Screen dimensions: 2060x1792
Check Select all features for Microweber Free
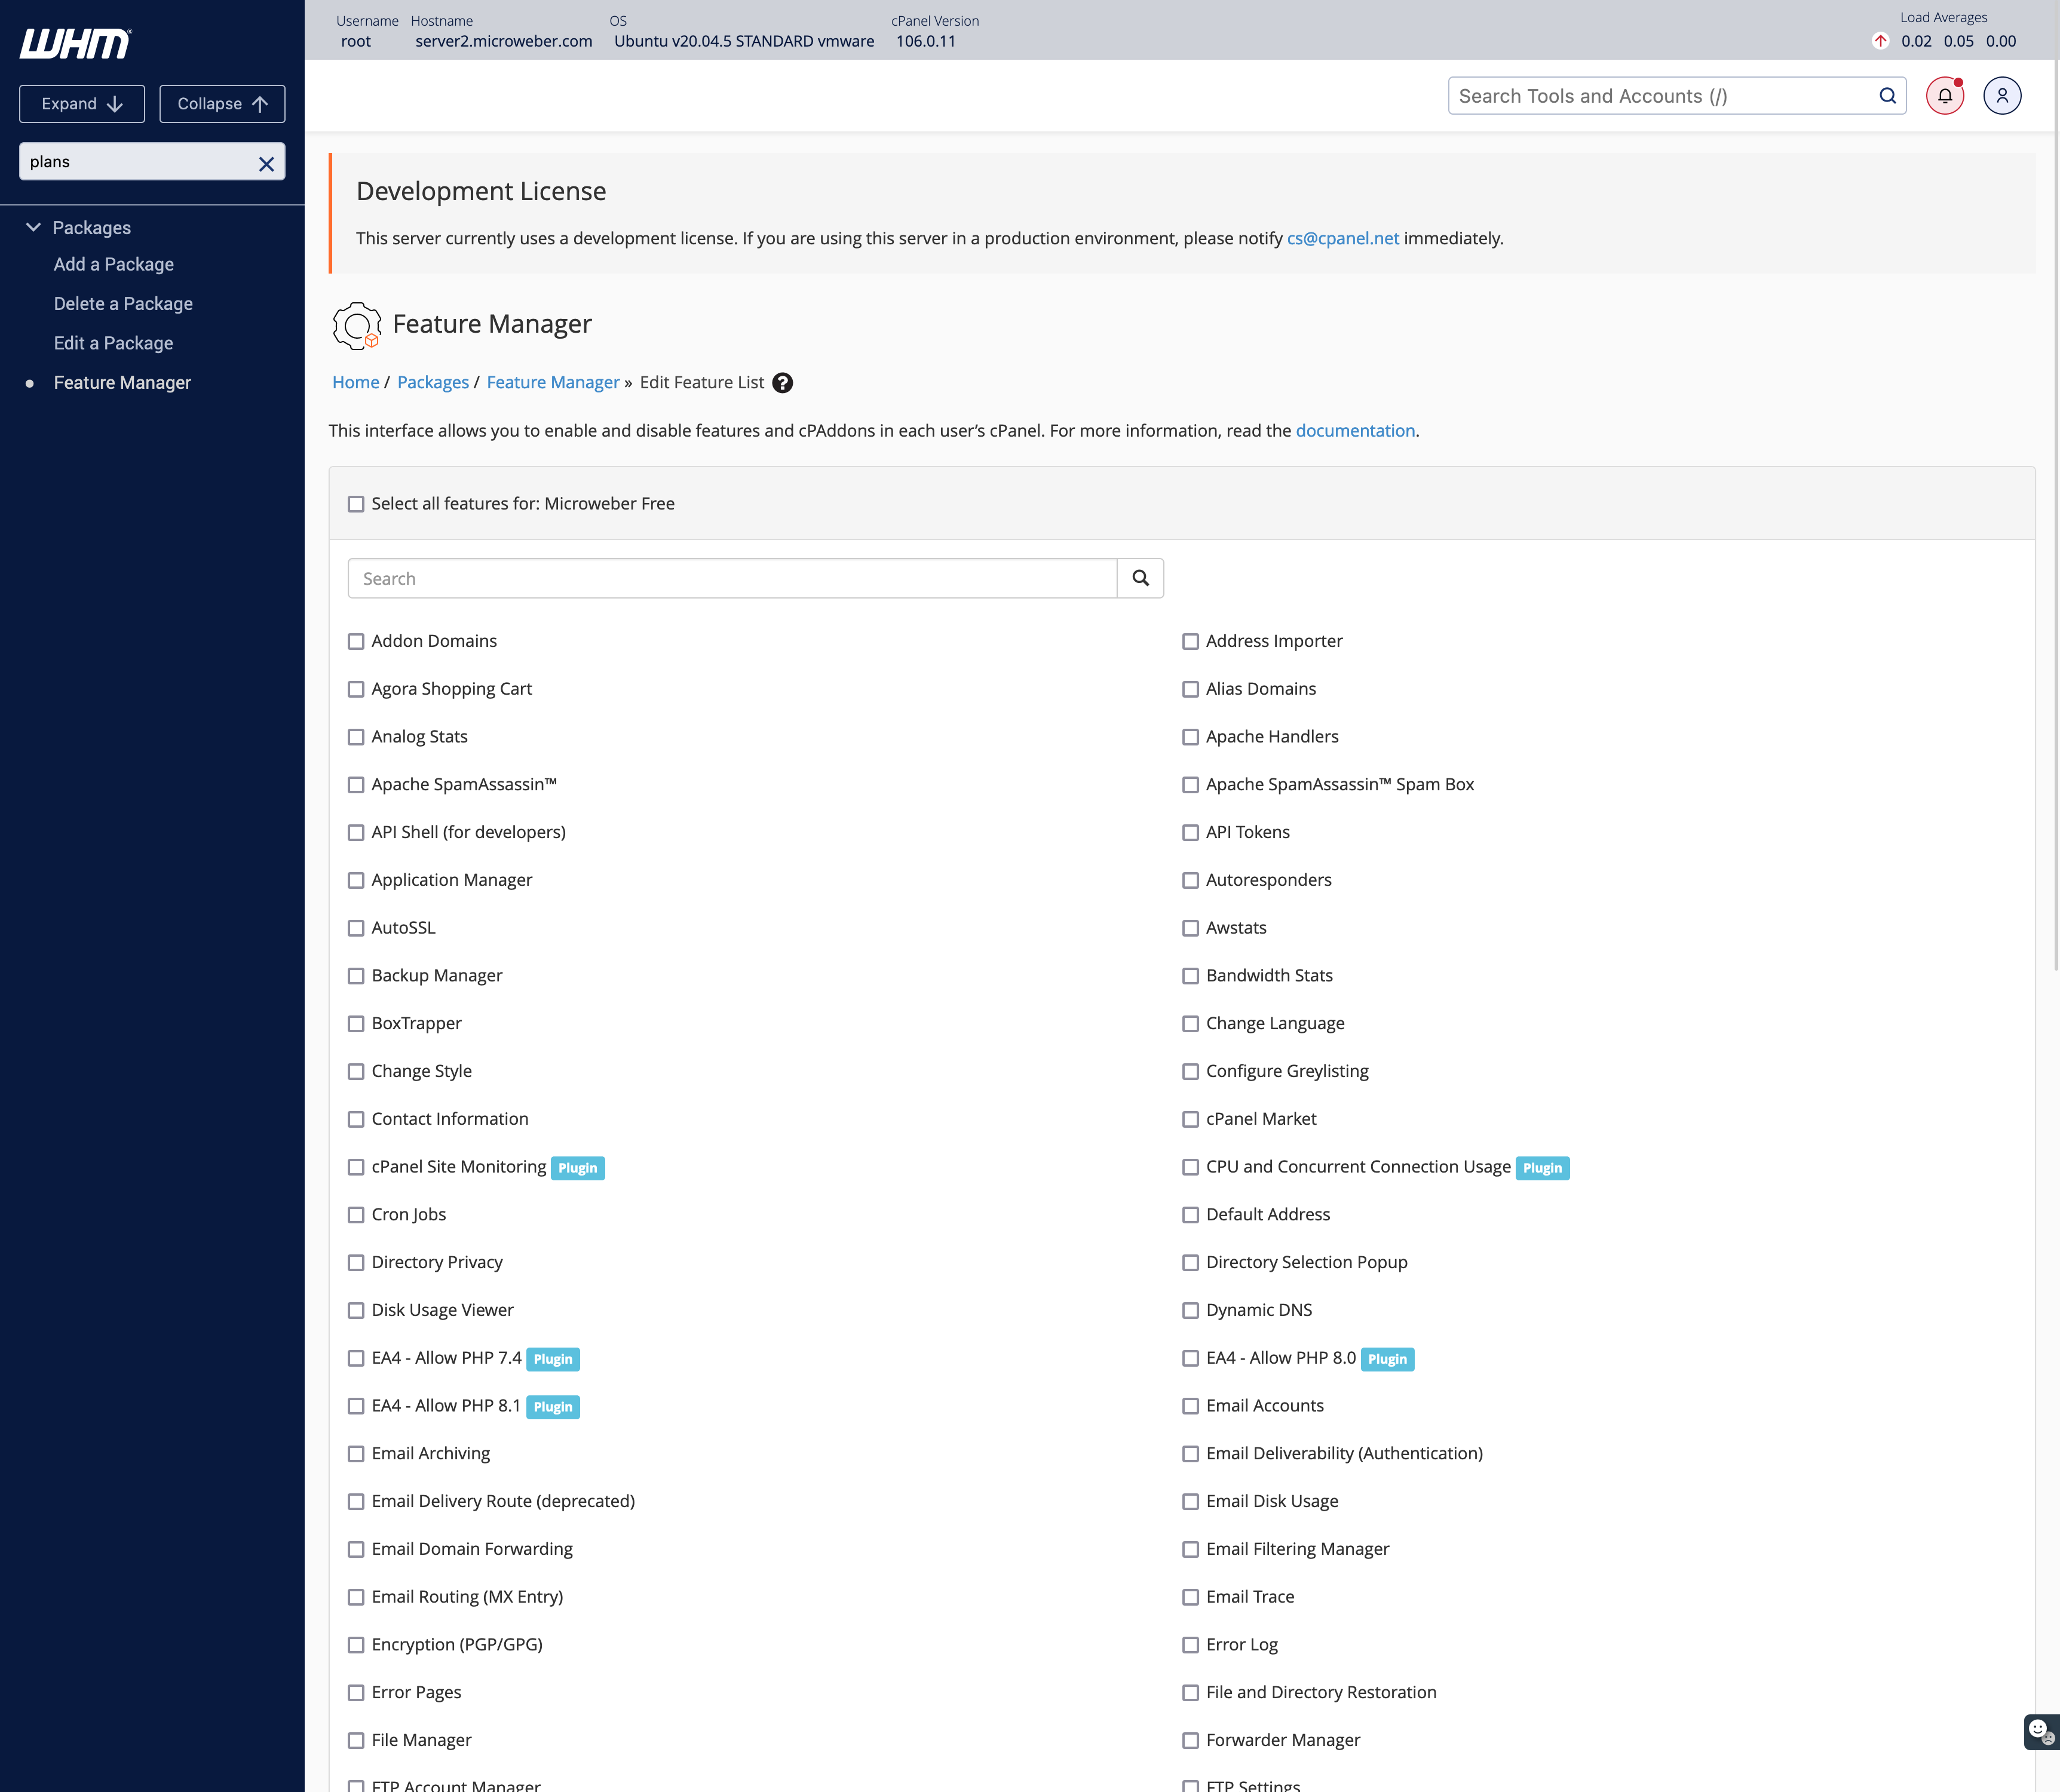coord(356,504)
